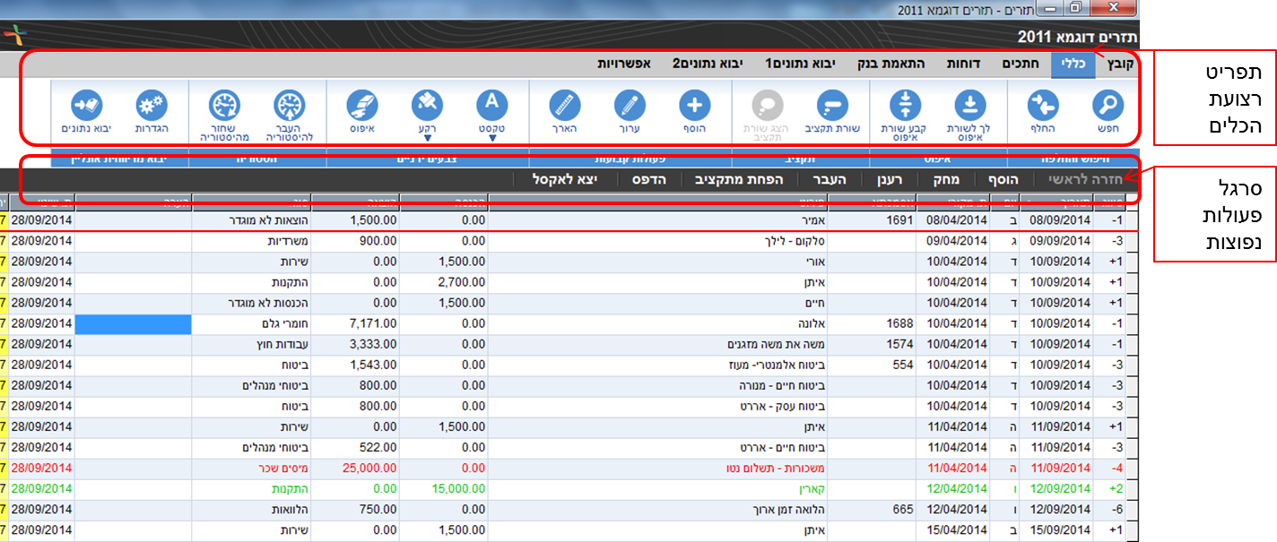
Task: Click the העבר button in quick-actions bar
Action: point(830,179)
